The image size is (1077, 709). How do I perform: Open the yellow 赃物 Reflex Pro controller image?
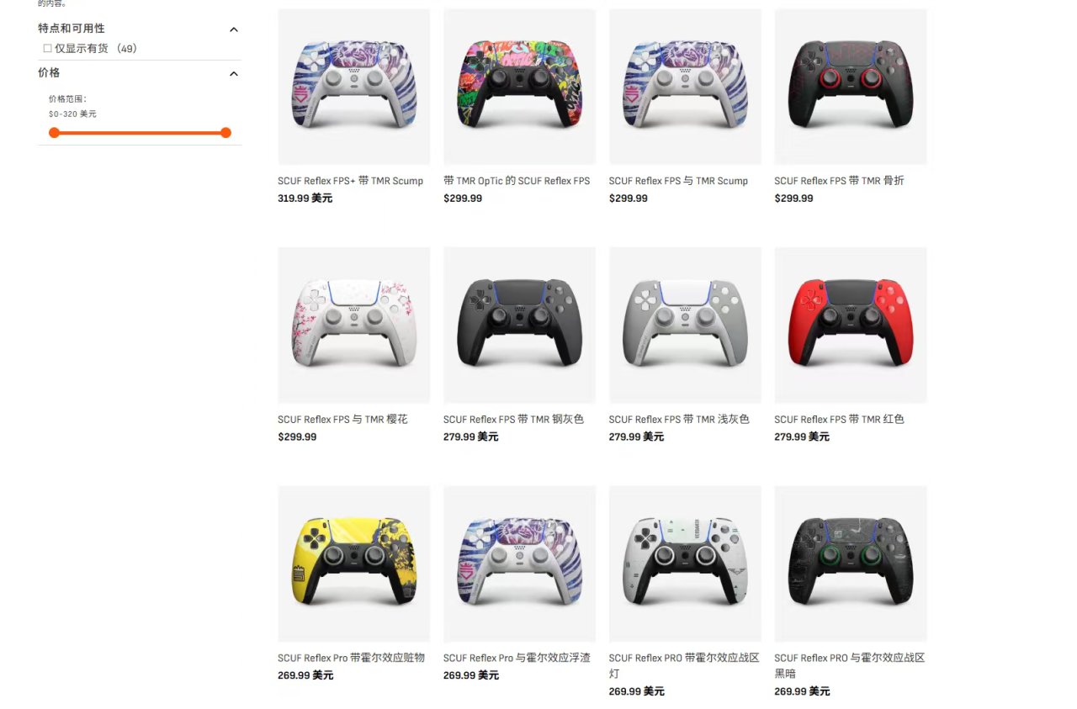point(353,563)
